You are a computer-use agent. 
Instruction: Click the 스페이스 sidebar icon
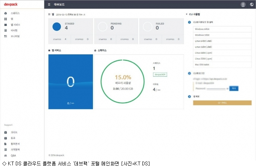pyautogui.click(x=6, y=13)
